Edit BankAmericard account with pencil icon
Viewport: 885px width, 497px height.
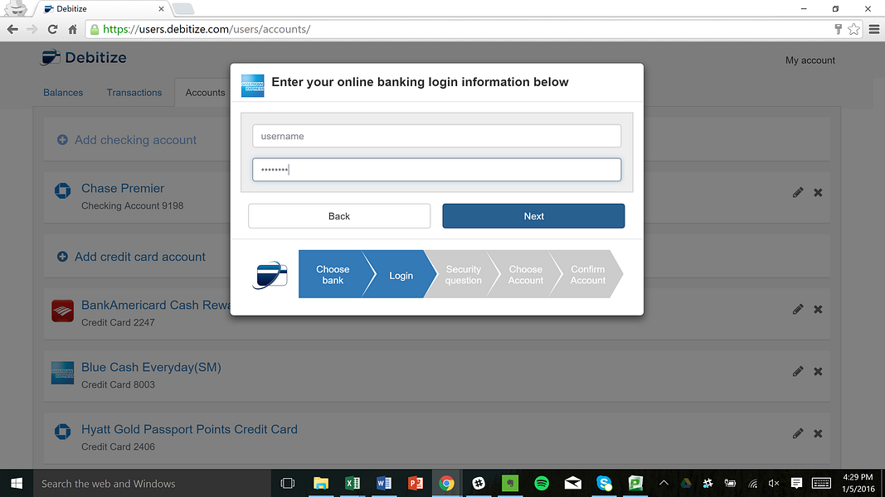coord(798,309)
